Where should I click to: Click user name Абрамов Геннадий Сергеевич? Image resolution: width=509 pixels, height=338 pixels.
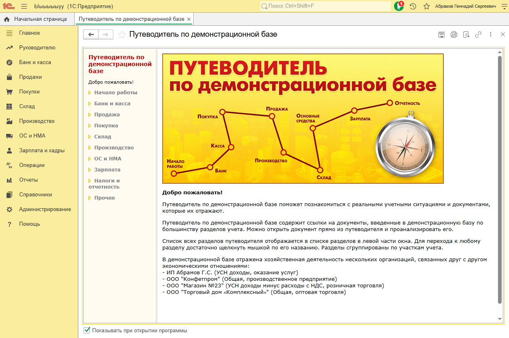coord(466,6)
